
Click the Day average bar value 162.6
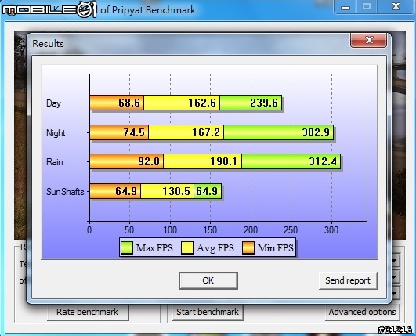tap(202, 103)
